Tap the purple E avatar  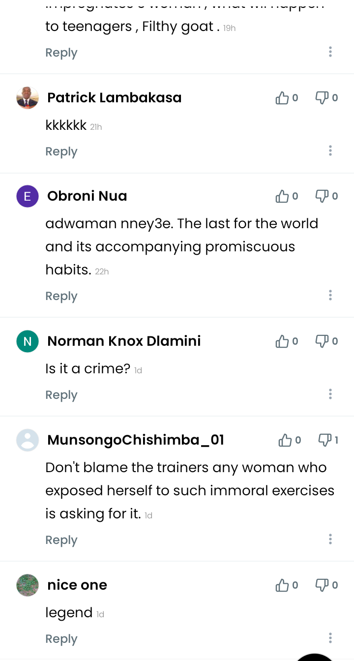[x=28, y=196]
